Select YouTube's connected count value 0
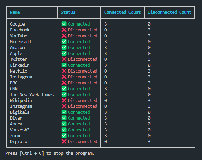This screenshot has height=160, width=202. [x=106, y=36]
